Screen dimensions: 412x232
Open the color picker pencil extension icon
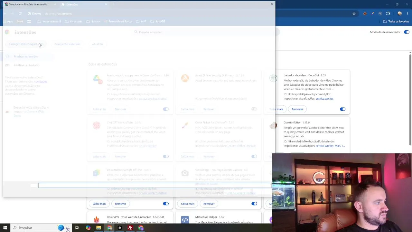point(372,14)
